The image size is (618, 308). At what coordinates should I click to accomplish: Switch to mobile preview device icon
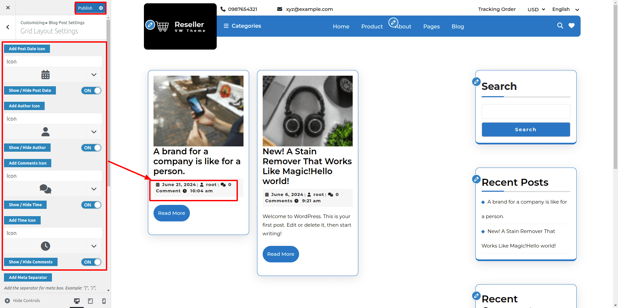coord(104,301)
